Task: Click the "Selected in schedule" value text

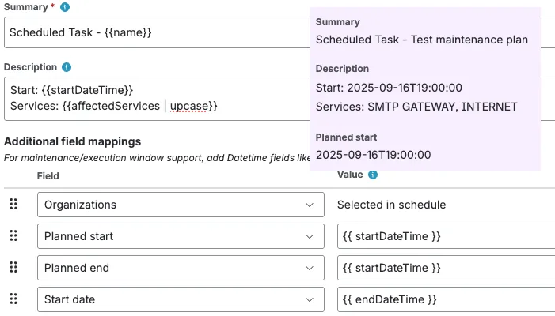Action: point(391,205)
